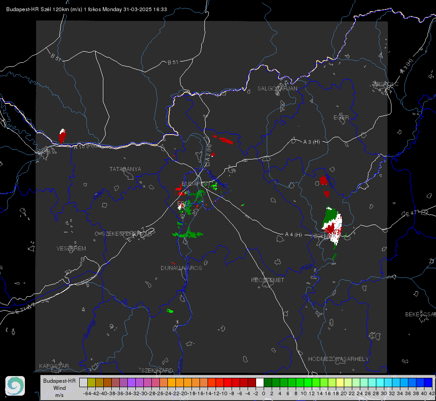Click the red echo north of the Szolnok cell

point(323,180)
